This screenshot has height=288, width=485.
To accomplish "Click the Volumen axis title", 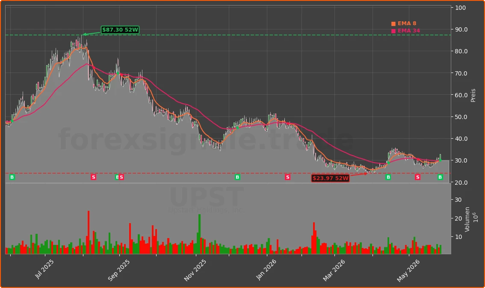I will click(x=467, y=219).
